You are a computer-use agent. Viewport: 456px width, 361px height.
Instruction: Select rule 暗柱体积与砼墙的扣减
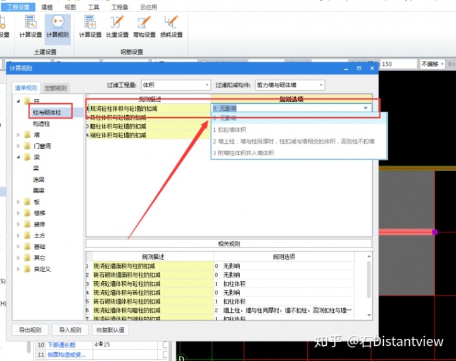click(x=149, y=126)
